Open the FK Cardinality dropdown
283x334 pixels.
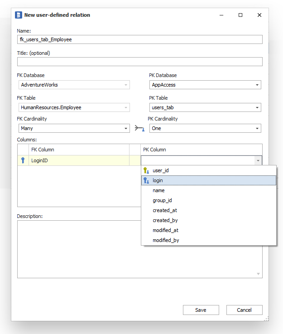point(126,129)
